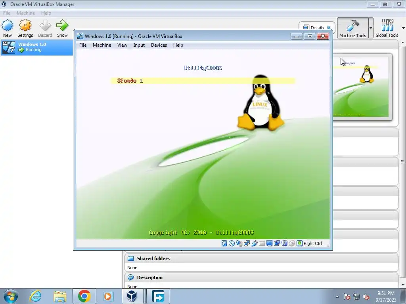406x304 pixels.
Task: Open Input menu in the VM window
Action: (139, 45)
